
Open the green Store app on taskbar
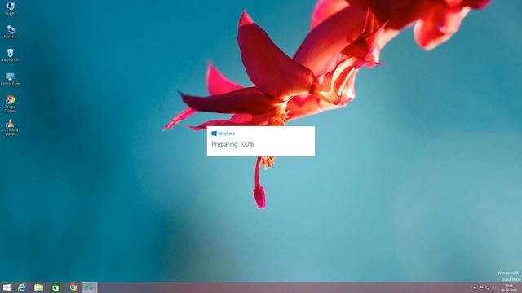(55, 287)
